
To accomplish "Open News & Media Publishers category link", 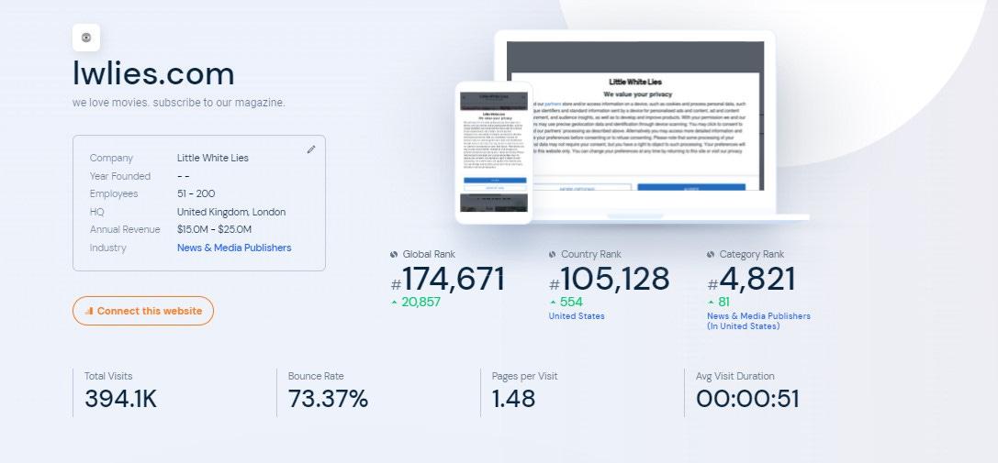I will [x=758, y=321].
